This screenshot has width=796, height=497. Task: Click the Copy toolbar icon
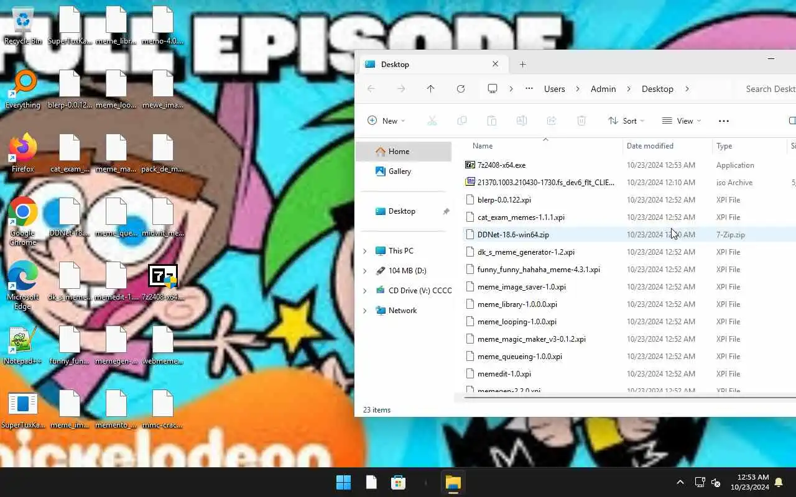click(462, 121)
